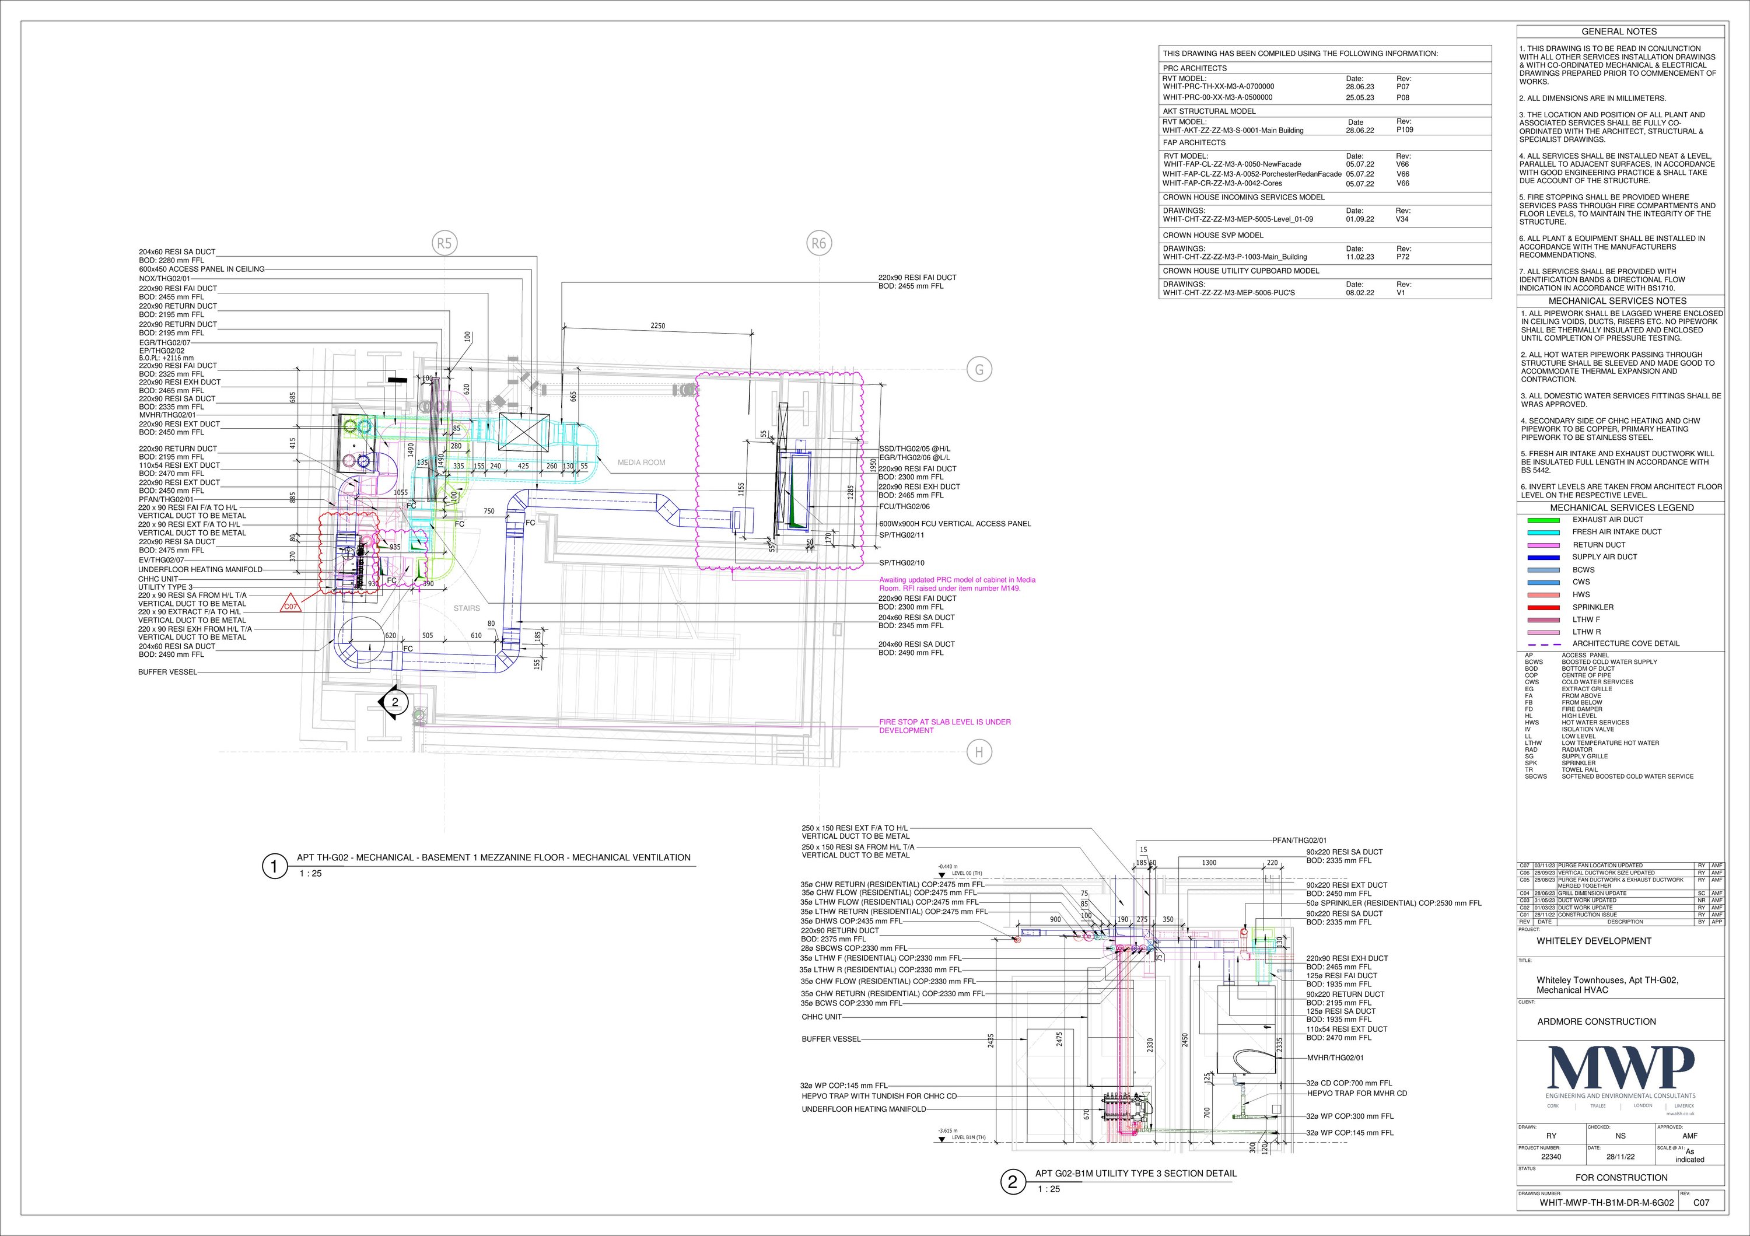Screen dimensions: 1750x1236
Task: Click the LEVEL 00 (TH) elevation marker
Action: [943, 876]
